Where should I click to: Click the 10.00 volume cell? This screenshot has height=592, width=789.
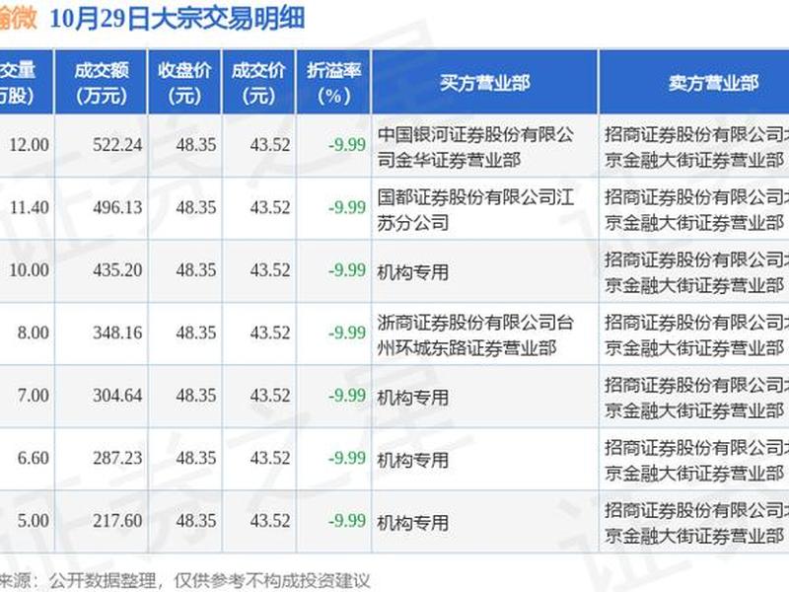(x=30, y=270)
